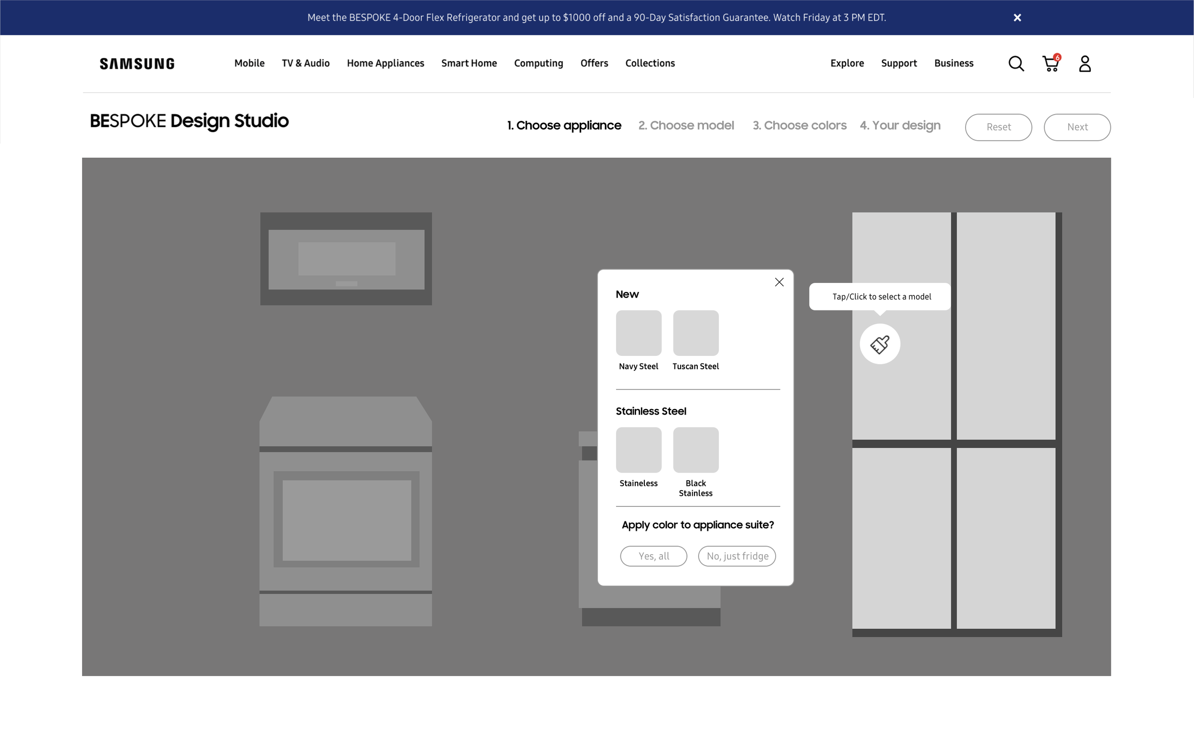This screenshot has width=1194, height=740.
Task: Click the Samsung logo
Action: [137, 64]
